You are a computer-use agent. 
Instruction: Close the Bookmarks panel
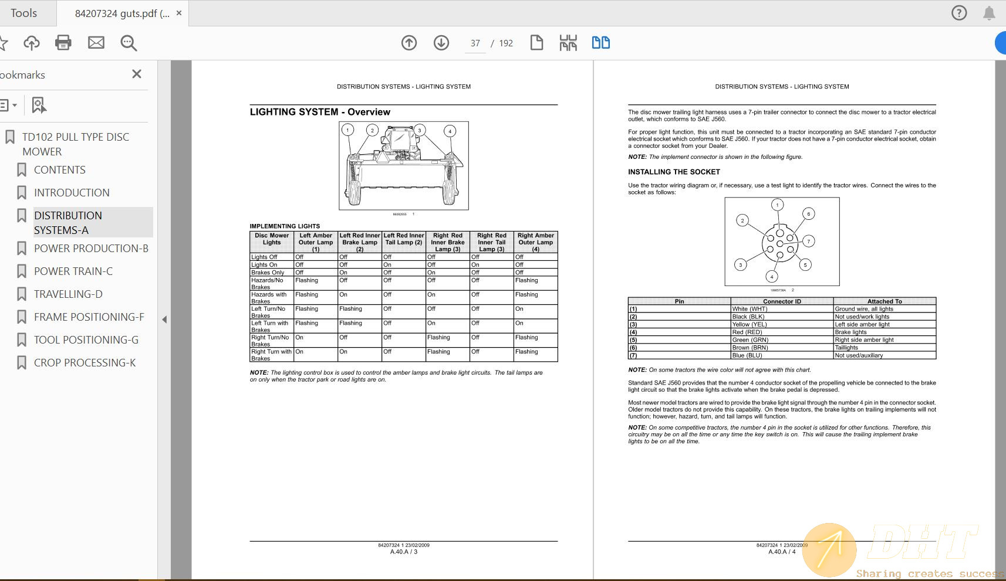(137, 74)
